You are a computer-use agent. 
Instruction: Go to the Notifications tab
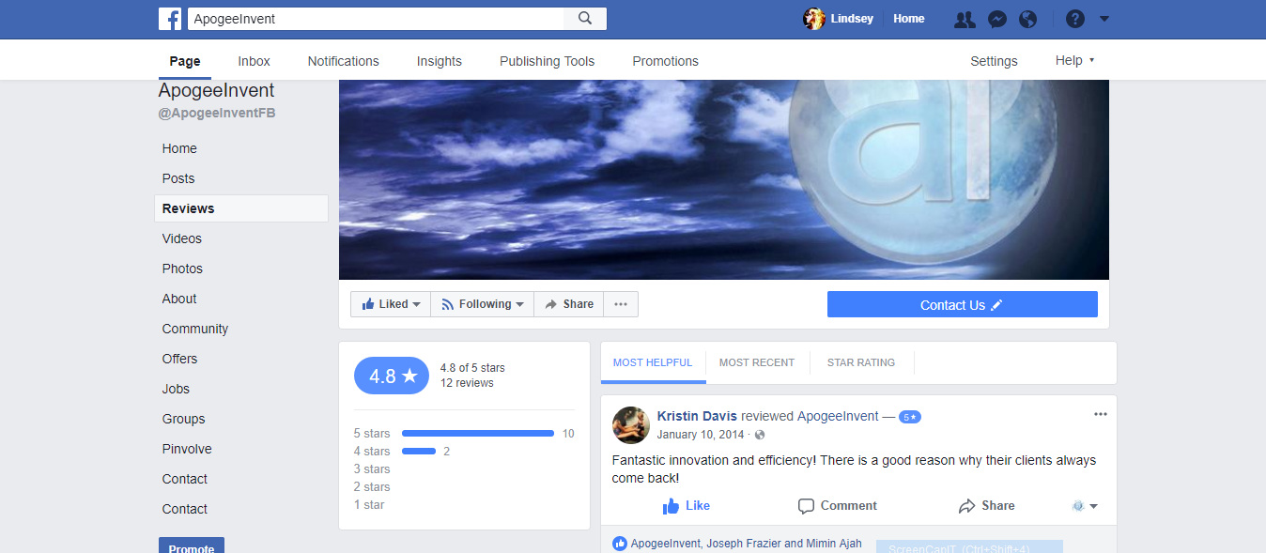tap(344, 61)
